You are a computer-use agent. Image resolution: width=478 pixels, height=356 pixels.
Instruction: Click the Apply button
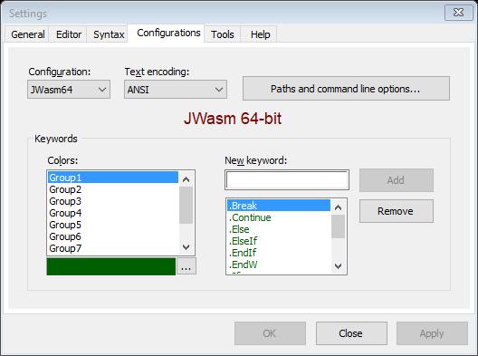click(432, 333)
